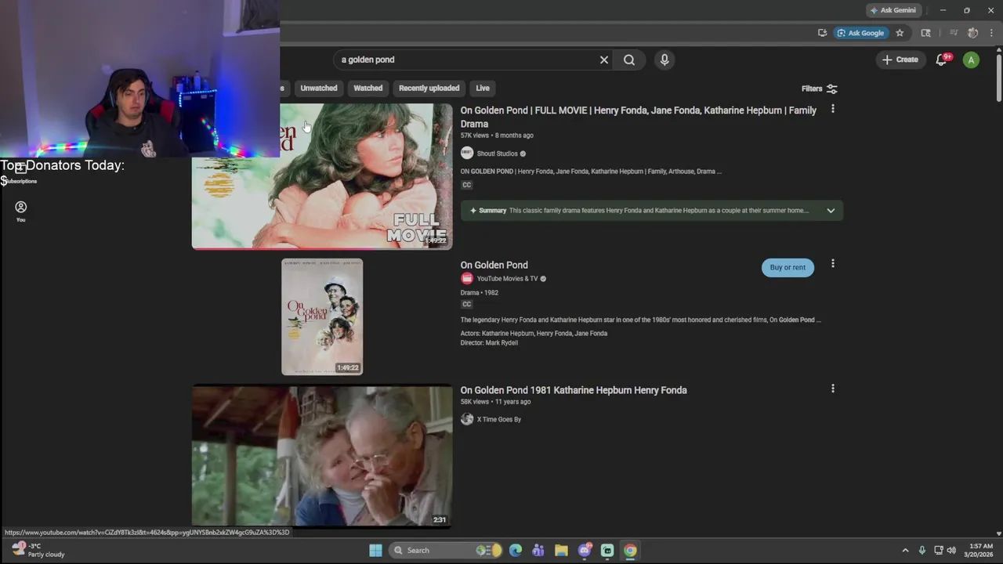Click the Drama • 1982 text

tap(480, 293)
